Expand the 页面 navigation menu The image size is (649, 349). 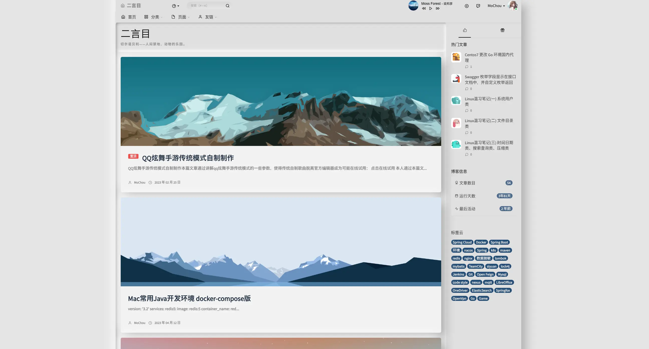click(180, 17)
